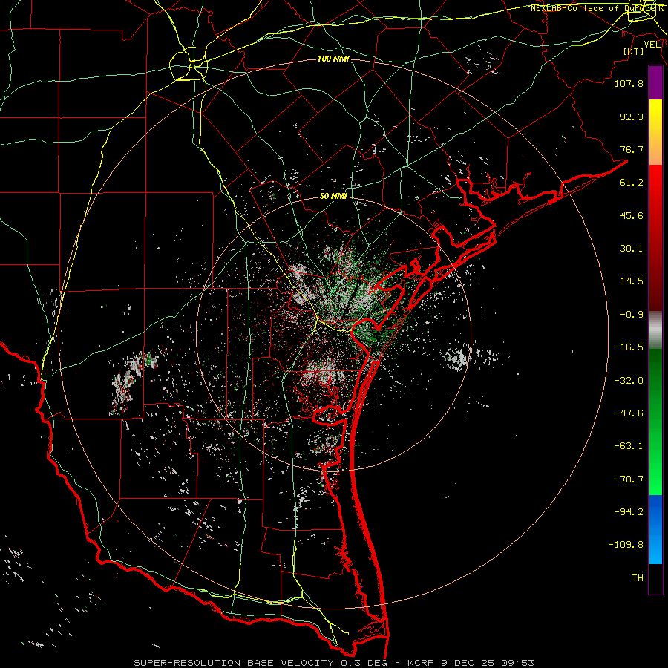Viewport: 668px width, 668px height.
Task: Click the bright green segment of the color bar
Action: (x=655, y=422)
